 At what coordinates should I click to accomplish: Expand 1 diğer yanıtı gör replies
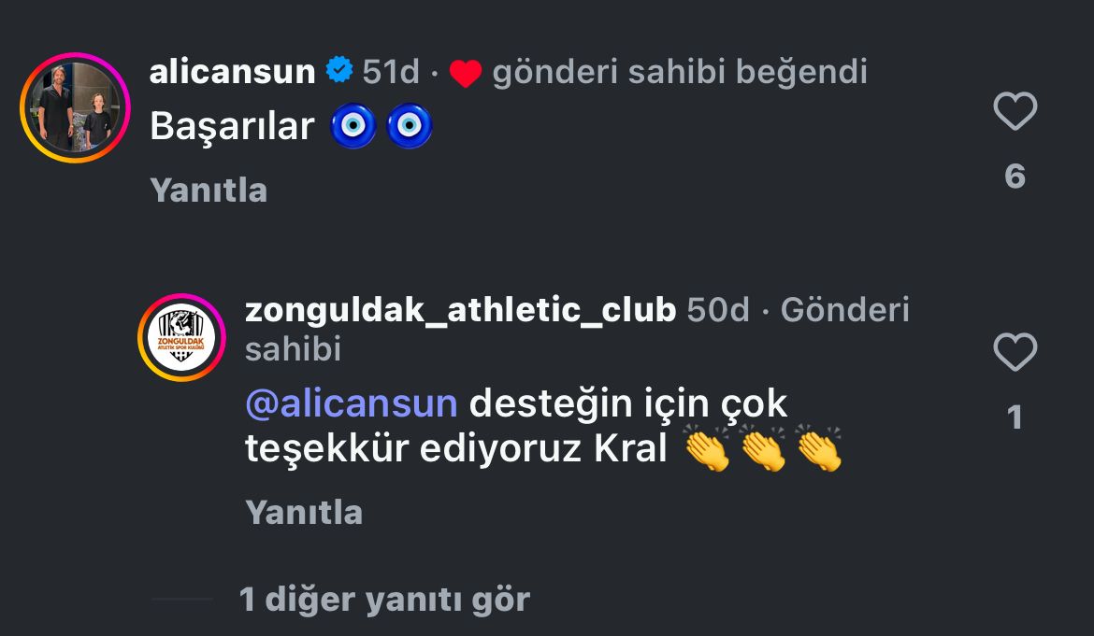pos(384,599)
